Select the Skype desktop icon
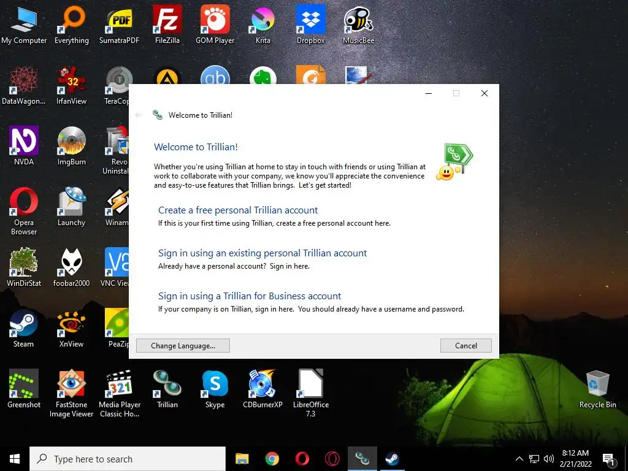This screenshot has height=471, width=628. point(215,389)
